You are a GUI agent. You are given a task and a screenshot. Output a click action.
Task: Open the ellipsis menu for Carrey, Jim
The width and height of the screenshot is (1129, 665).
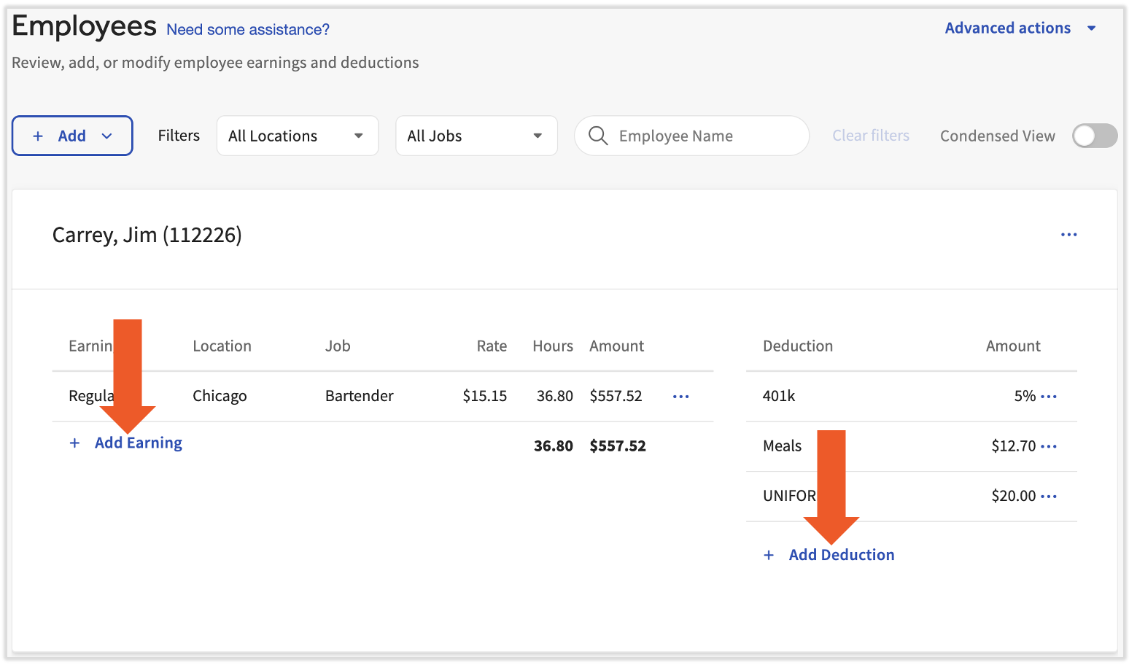(x=1069, y=235)
